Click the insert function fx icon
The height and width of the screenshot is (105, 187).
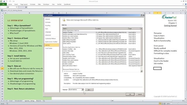(x=26, y=7)
